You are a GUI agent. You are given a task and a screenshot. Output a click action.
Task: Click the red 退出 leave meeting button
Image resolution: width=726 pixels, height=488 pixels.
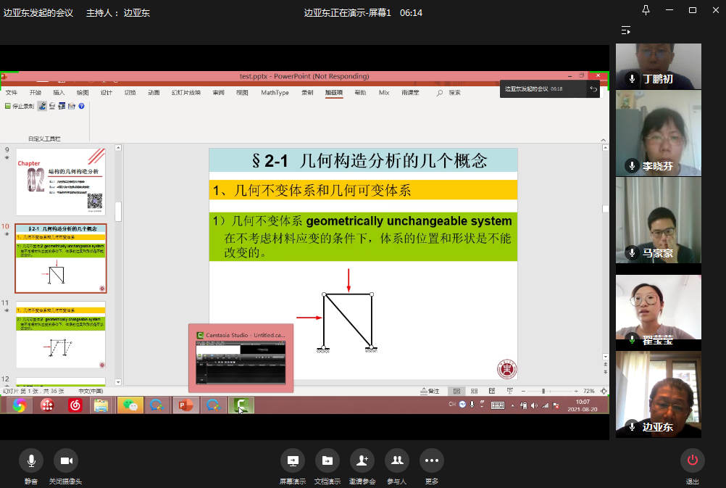click(692, 460)
